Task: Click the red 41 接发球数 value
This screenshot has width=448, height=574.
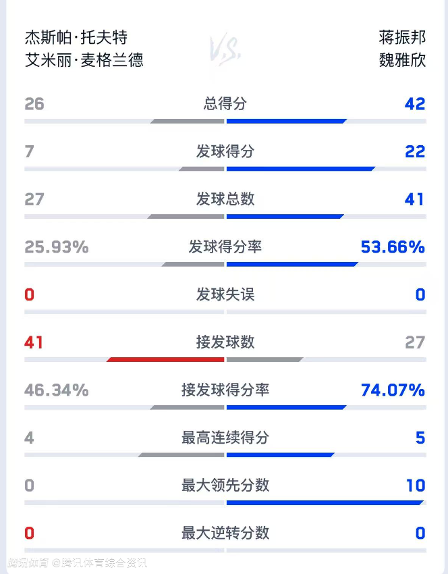Action: pos(34,342)
